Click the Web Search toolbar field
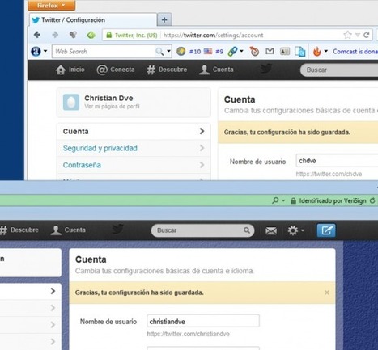Screen dimensions: 378x350 click(x=104, y=52)
